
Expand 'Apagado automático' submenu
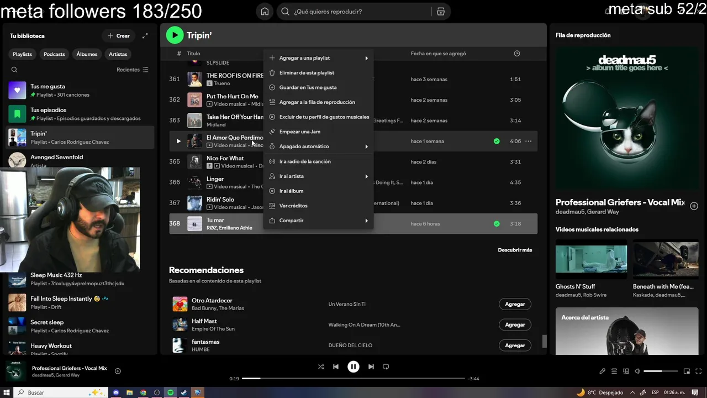tap(318, 146)
